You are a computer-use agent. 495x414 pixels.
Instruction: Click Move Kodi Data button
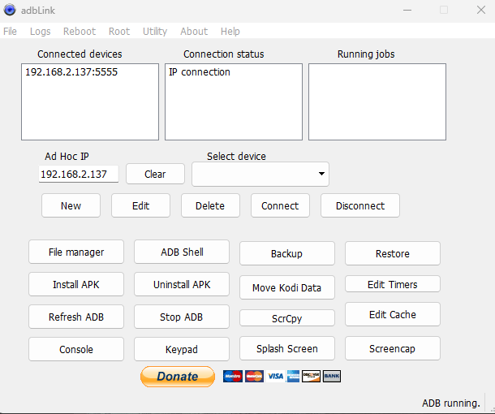pos(286,287)
